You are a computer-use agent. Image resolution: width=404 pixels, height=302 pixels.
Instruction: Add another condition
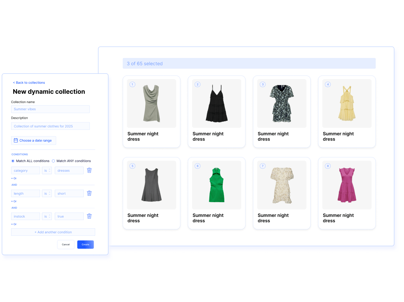[x=53, y=232]
